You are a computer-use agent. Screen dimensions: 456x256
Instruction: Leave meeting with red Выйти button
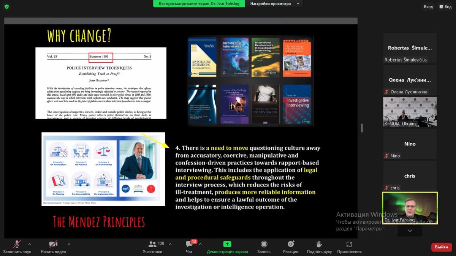[441, 247]
